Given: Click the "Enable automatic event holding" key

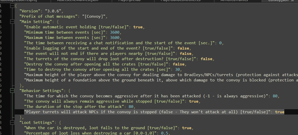Looking at the screenshot, I should [76, 27].
